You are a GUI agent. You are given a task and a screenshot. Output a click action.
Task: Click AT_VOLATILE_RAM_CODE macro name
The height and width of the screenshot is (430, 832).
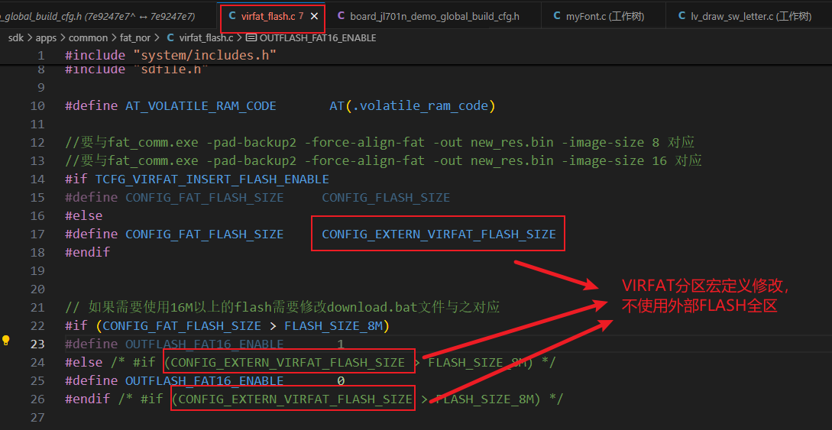tap(201, 106)
